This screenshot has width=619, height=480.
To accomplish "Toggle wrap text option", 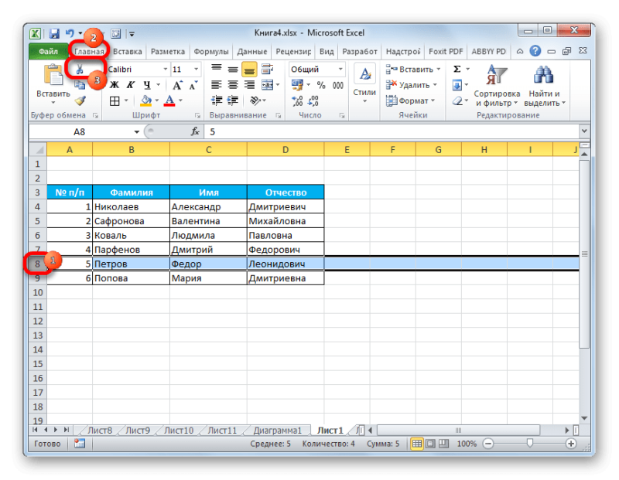I will pos(267,69).
